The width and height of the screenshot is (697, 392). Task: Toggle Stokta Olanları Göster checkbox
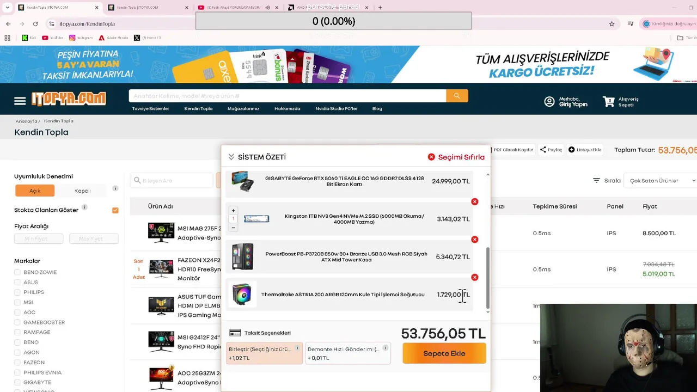pyautogui.click(x=115, y=210)
